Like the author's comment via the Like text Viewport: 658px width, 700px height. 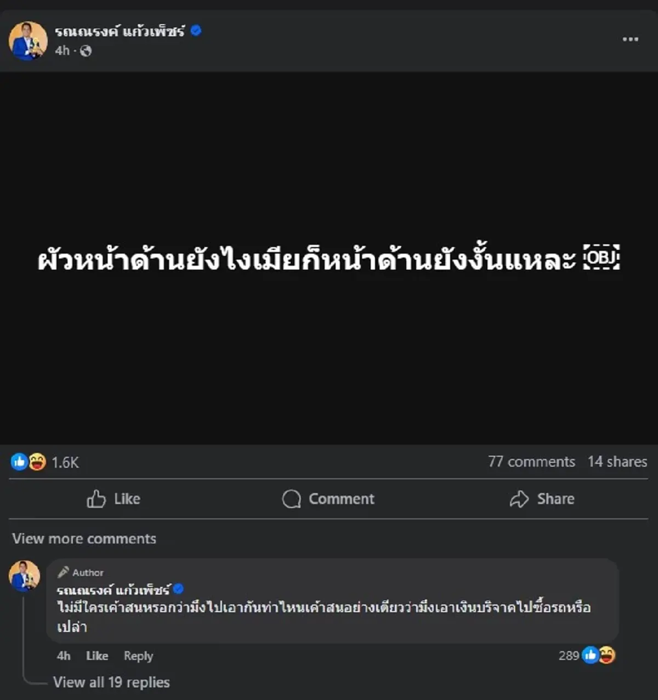pyautogui.click(x=97, y=656)
